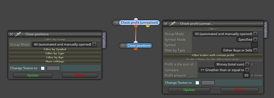Click the pin icon in Check profit panel

173,23
